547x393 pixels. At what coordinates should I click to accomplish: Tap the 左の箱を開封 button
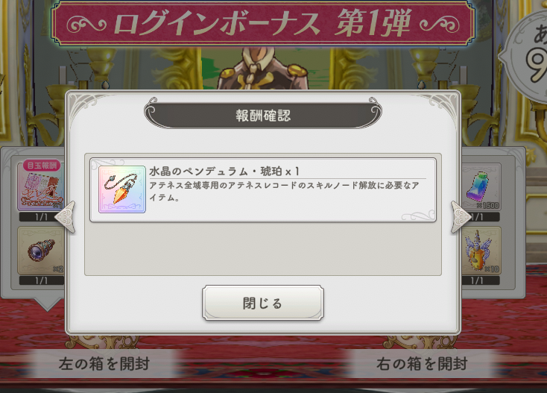point(104,364)
